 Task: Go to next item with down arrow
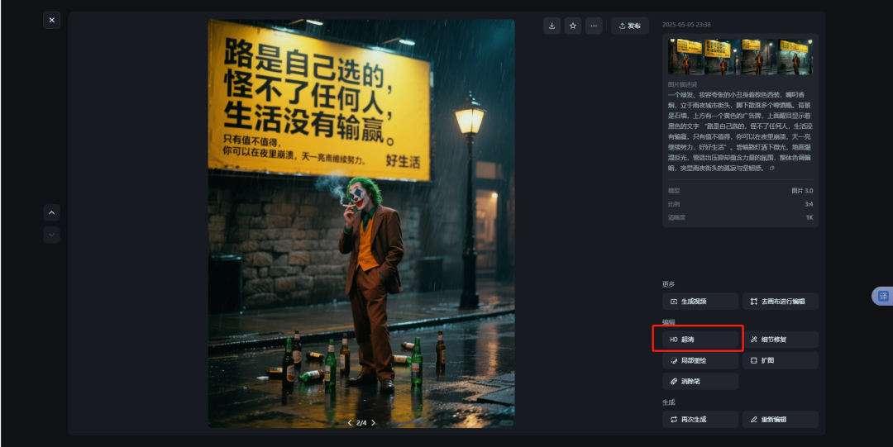click(x=52, y=235)
